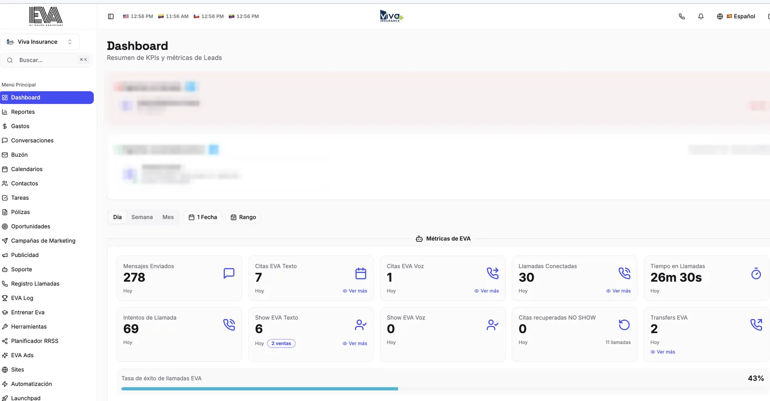The image size is (770, 401).
Task: Click the timer icon in Tiempo en Llamadas
Action: pos(756,273)
